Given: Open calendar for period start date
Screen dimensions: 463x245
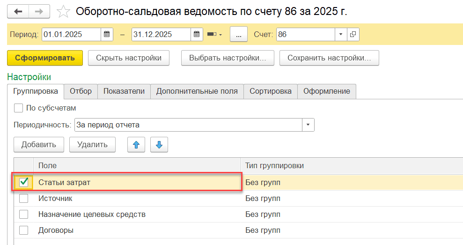Looking at the screenshot, I should (107, 34).
